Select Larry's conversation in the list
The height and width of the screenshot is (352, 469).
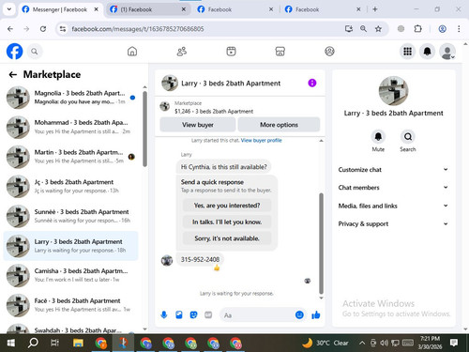pos(70,246)
